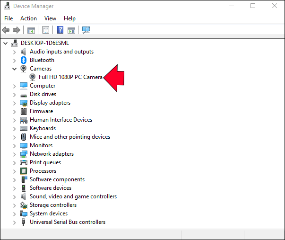Click the Computer monitor category icon

pos(24,86)
